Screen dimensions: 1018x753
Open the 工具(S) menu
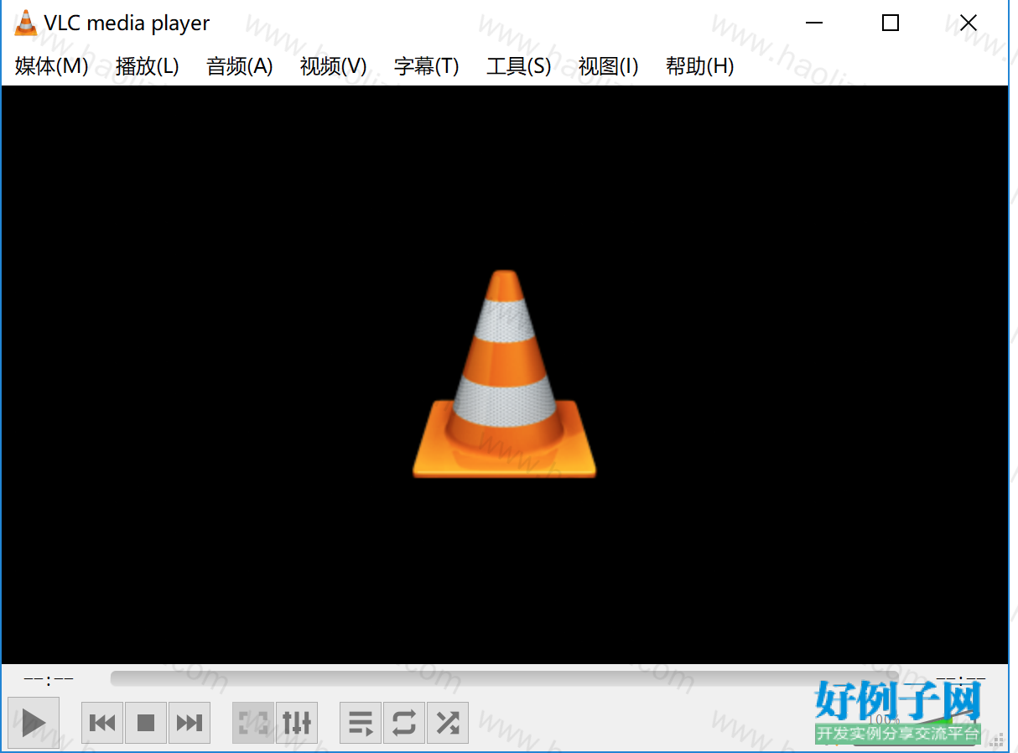[x=519, y=66]
